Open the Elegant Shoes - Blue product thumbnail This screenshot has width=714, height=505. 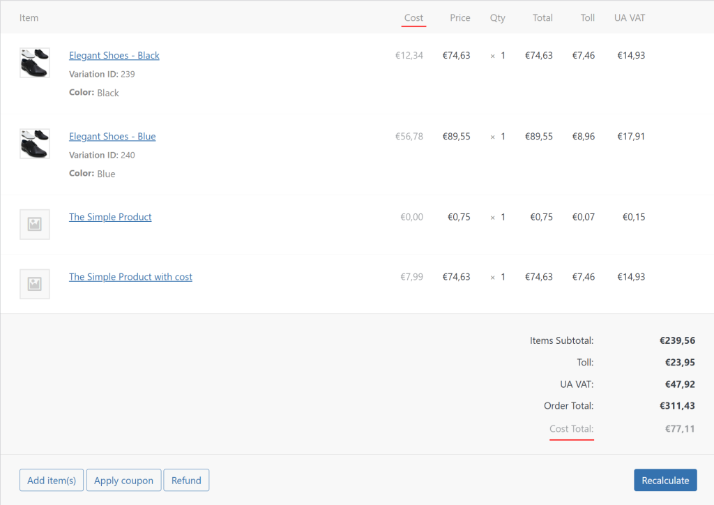(35, 144)
